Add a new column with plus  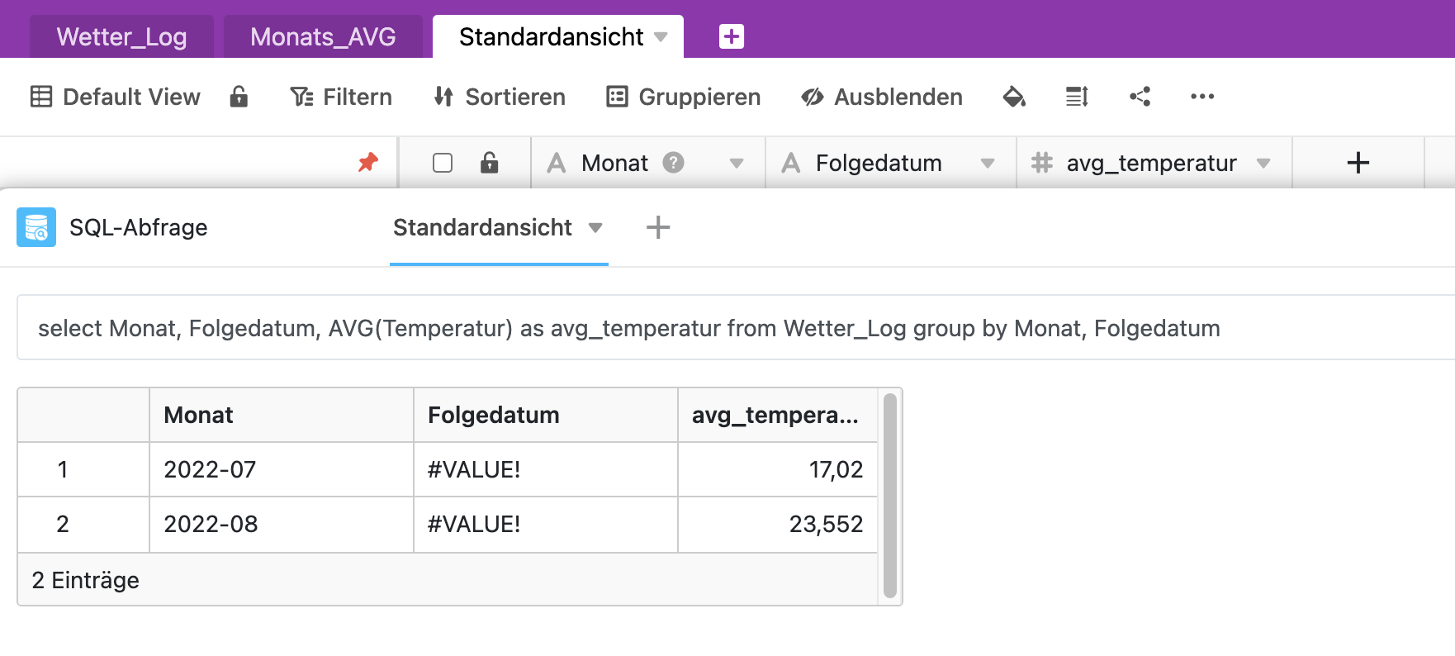tap(1358, 163)
